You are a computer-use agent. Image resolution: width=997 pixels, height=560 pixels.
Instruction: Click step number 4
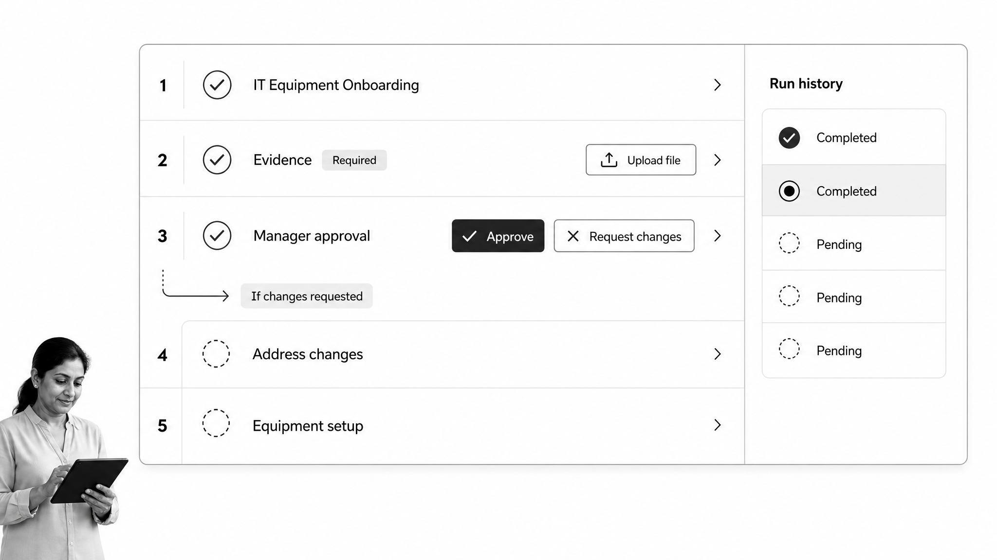point(163,355)
